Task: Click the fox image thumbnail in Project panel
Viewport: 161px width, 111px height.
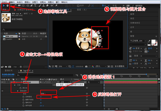Action: point(6,17)
